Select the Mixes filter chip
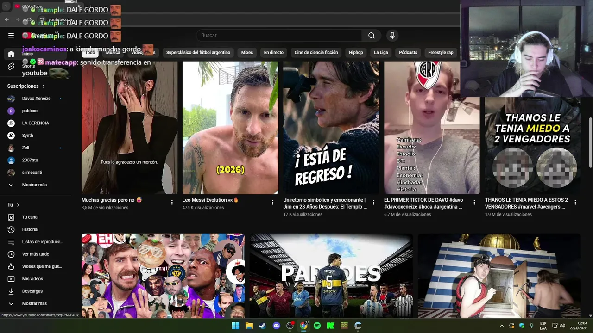593x333 pixels. pos(247,52)
